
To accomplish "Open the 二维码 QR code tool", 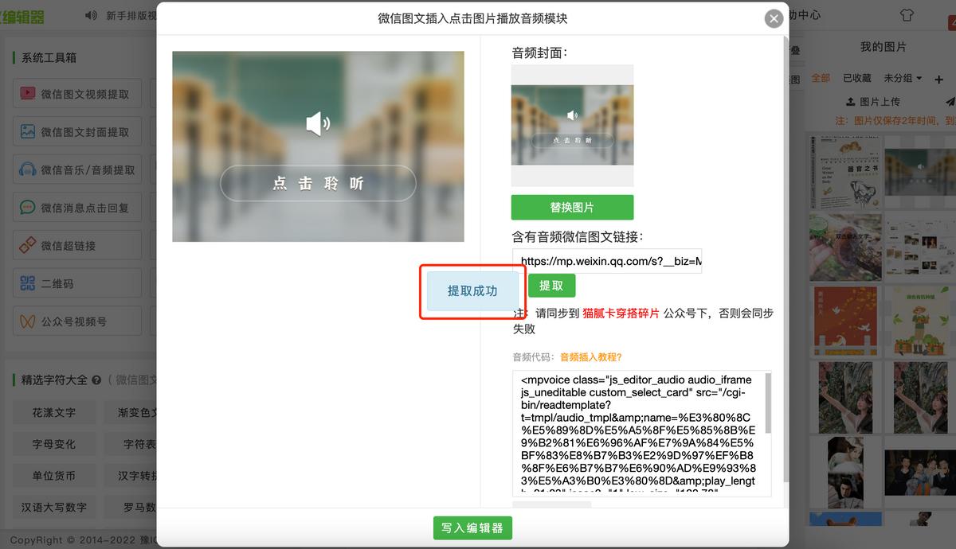I will [76, 282].
